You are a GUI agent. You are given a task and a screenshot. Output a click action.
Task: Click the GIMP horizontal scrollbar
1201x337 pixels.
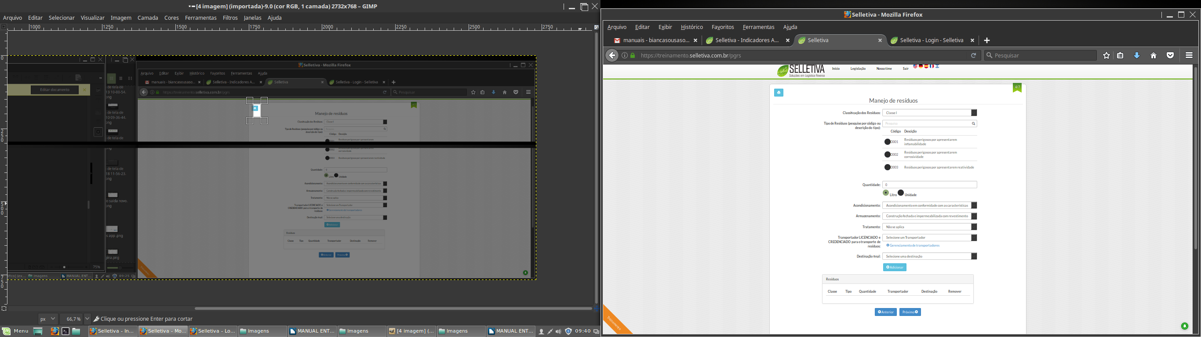[393, 308]
